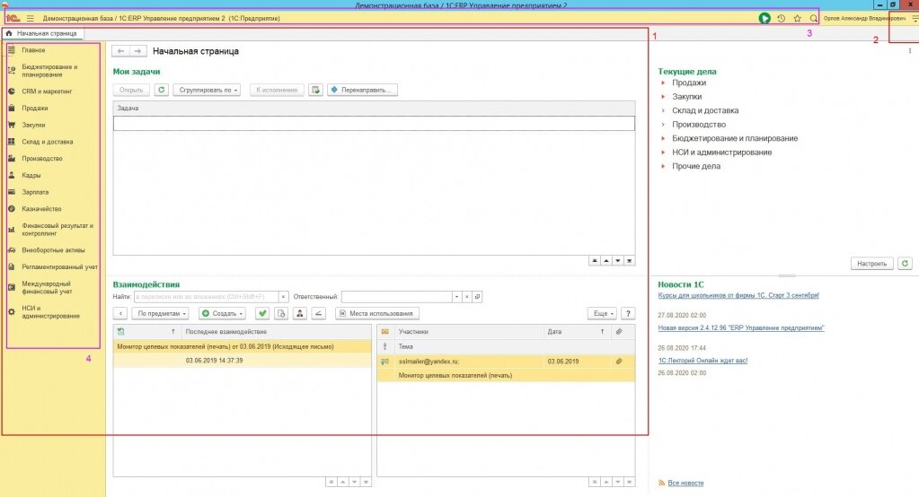Click the document-with-clock icon in Взаимодействия toolbar
The height and width of the screenshot is (497, 919).
coord(281,314)
